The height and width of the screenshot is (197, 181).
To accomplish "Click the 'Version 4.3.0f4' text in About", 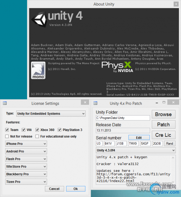I will tap(61, 25).
